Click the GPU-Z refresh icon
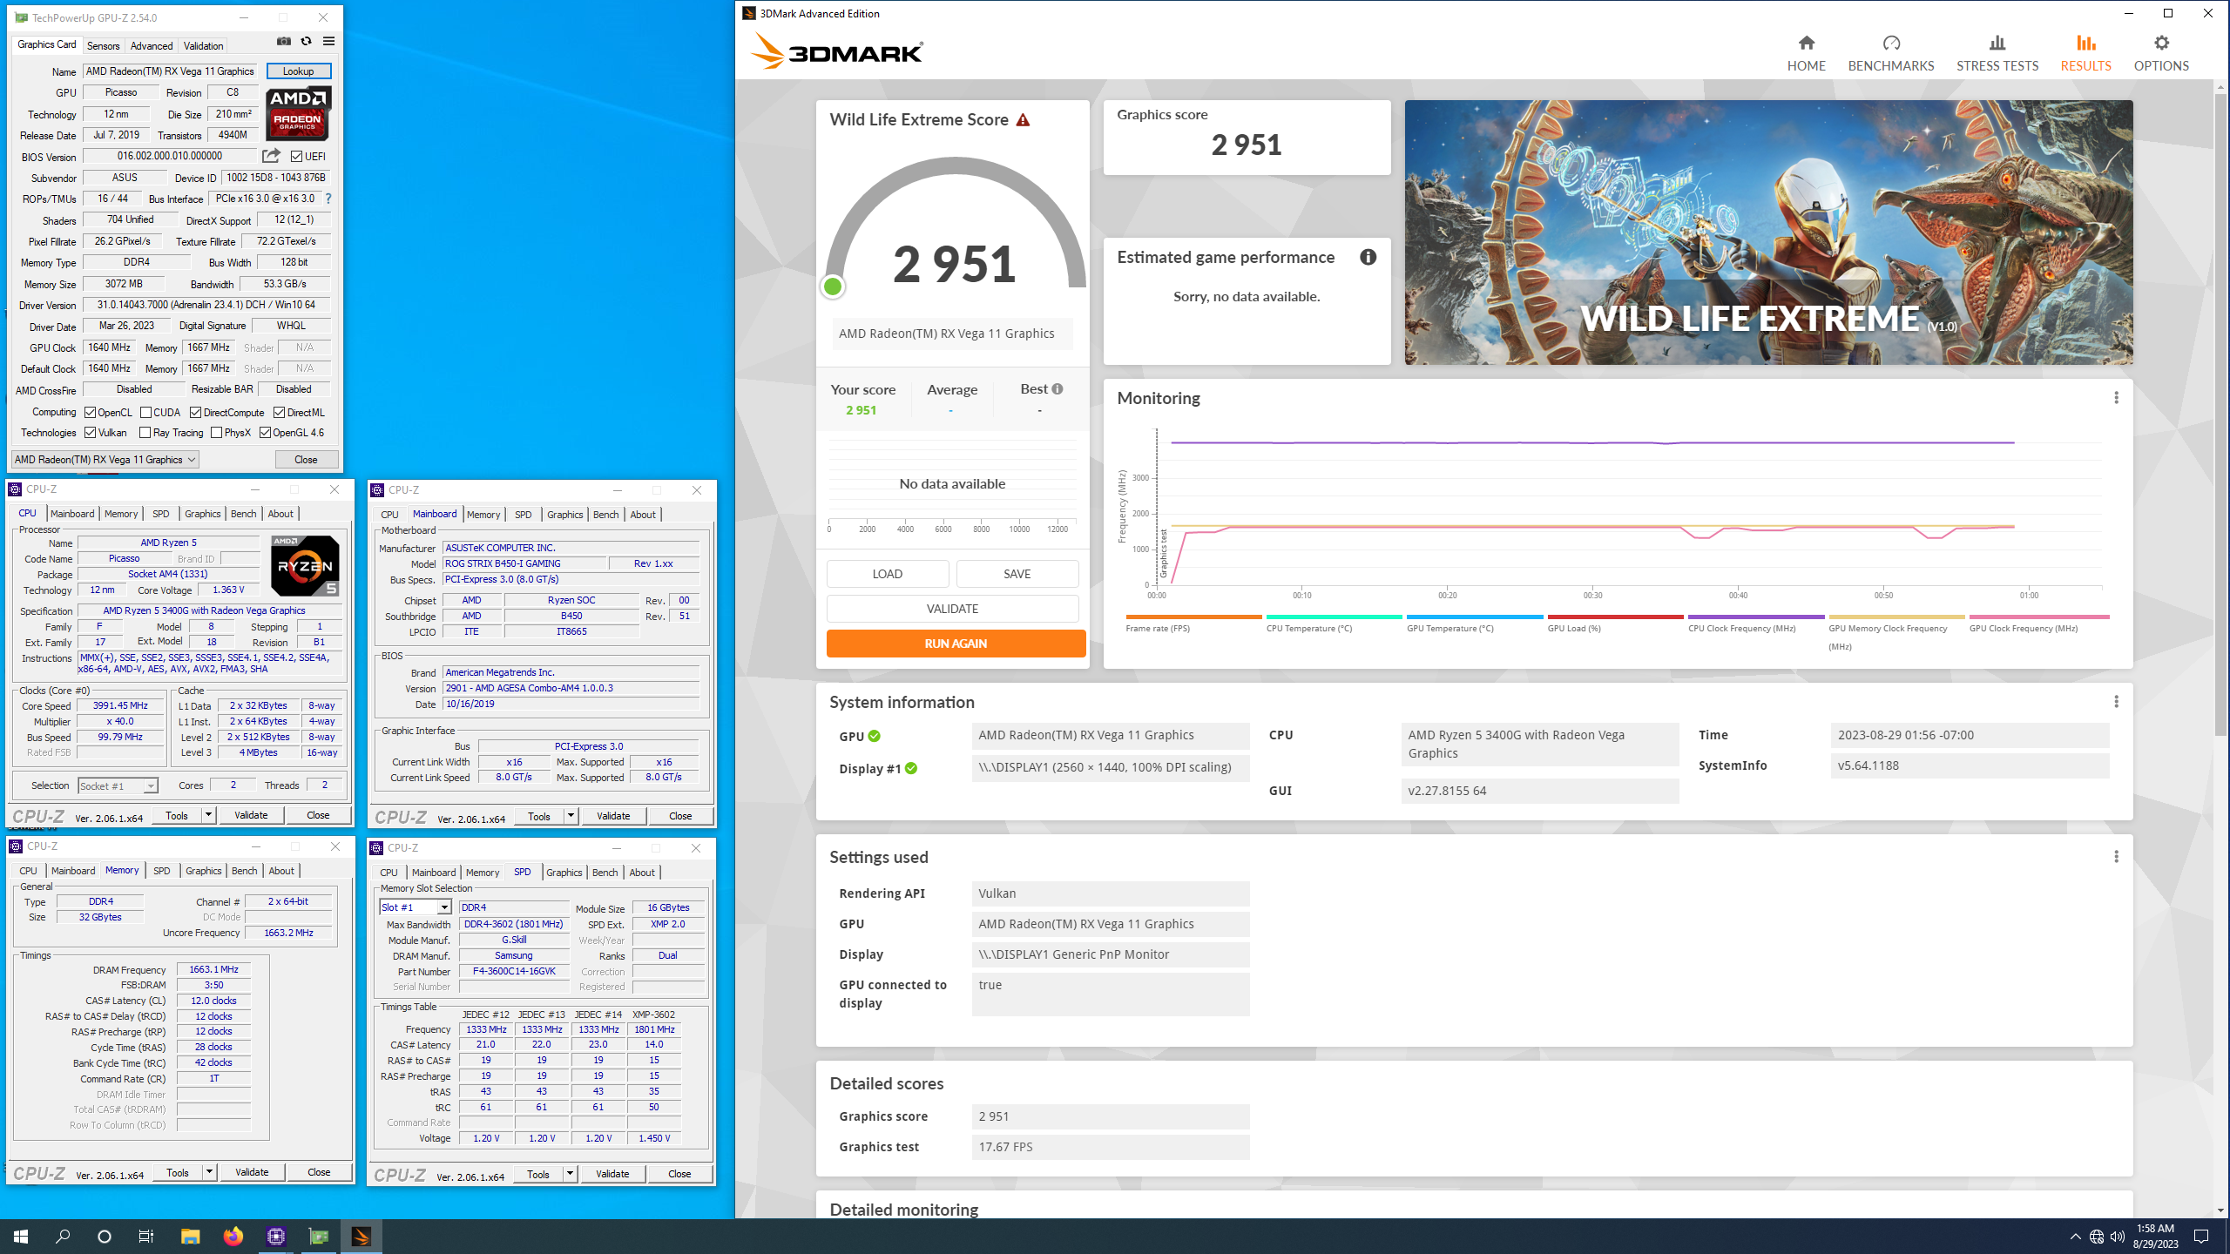 coord(306,42)
